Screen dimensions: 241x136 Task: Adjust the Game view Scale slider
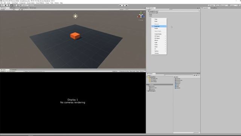coord(36,71)
